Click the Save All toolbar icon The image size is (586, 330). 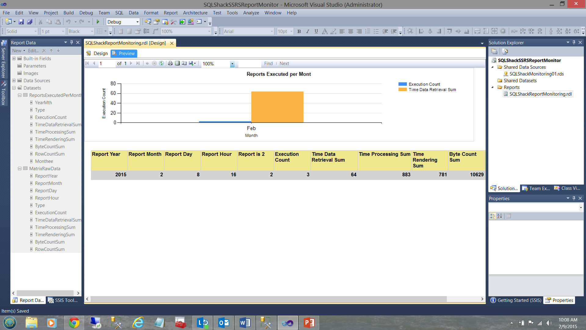pos(30,22)
